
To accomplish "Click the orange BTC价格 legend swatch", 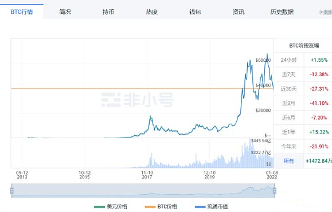I will click(x=150, y=207).
